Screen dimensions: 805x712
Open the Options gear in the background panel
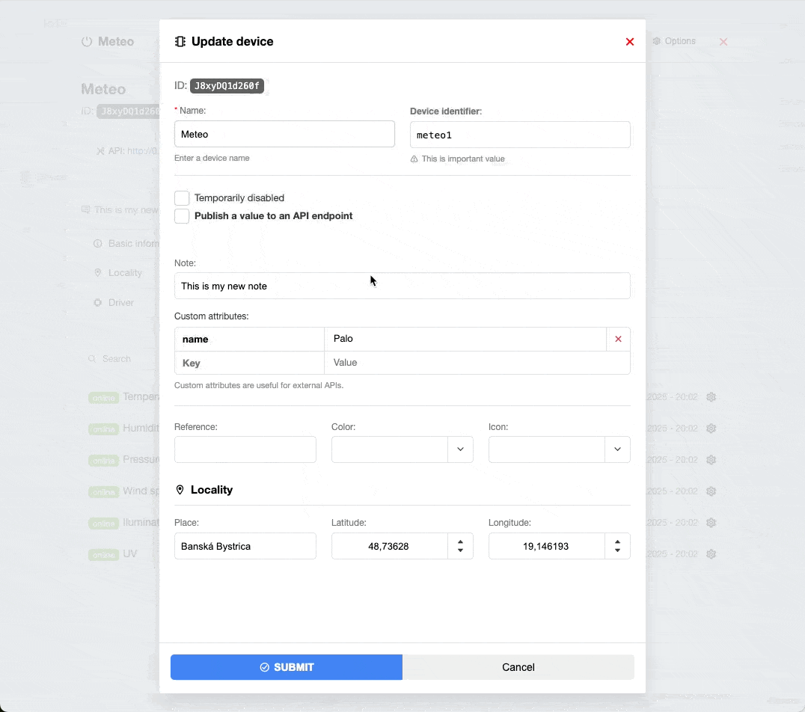[x=656, y=41]
